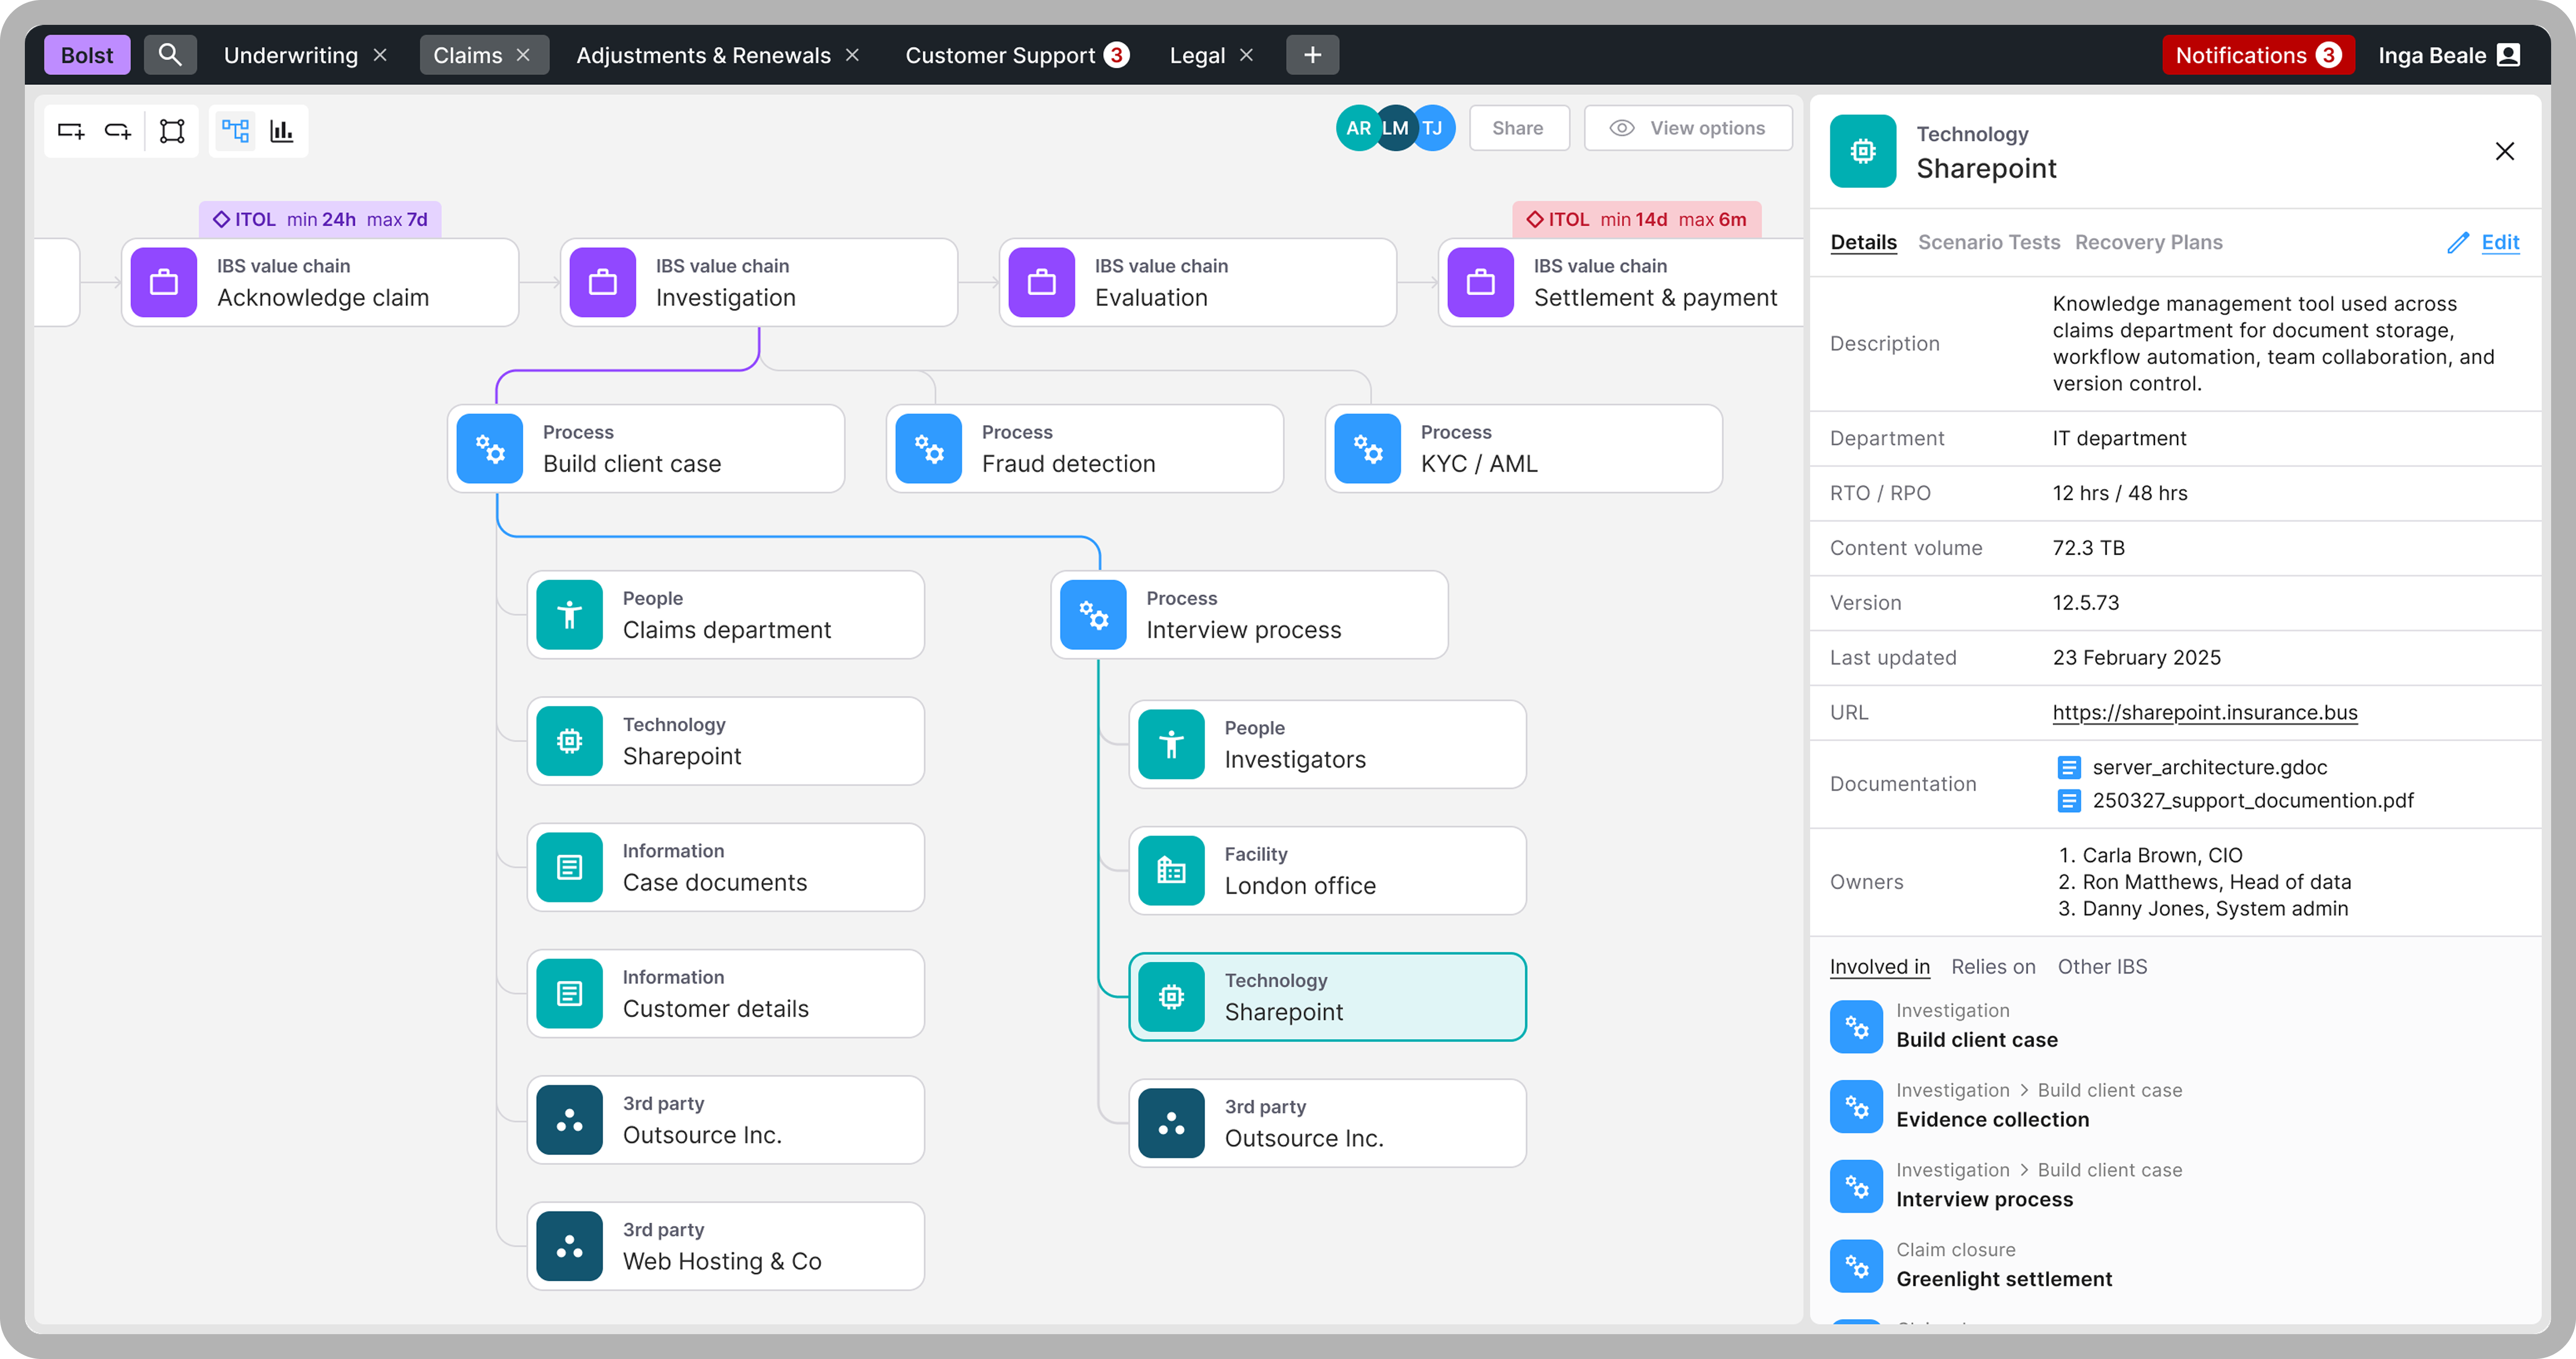Screen dimensions: 2576x1359
Task: Switch to tree diagram view
Action: point(235,131)
